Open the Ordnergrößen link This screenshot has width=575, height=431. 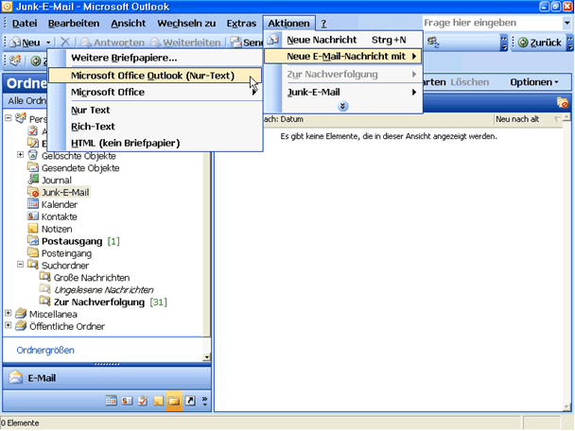(x=45, y=351)
